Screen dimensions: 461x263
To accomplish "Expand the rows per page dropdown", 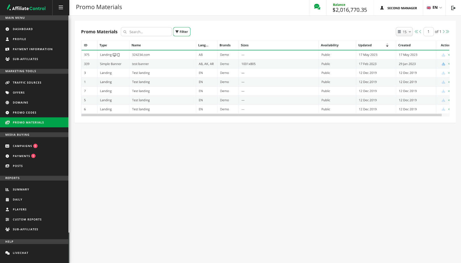I will 404,32.
